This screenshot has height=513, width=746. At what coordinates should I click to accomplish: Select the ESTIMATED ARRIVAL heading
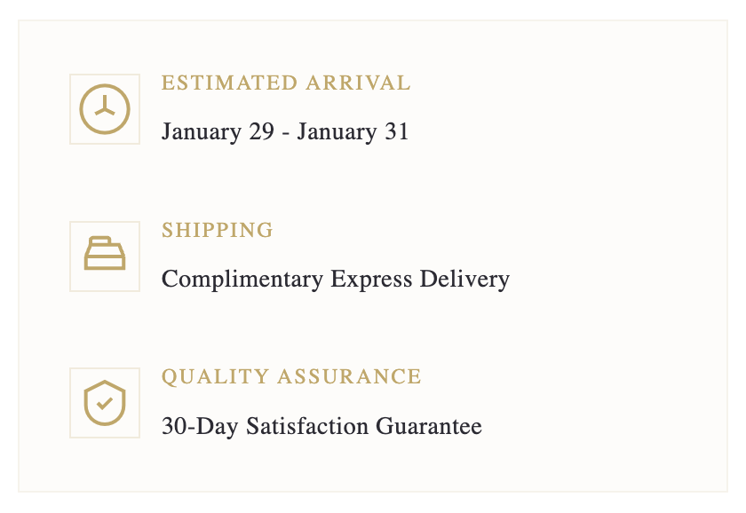click(286, 83)
